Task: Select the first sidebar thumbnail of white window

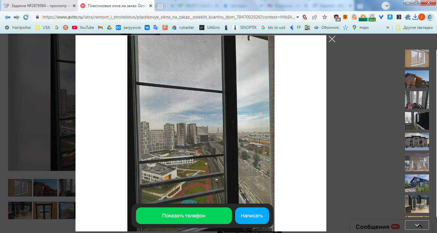Action: [x=417, y=58]
